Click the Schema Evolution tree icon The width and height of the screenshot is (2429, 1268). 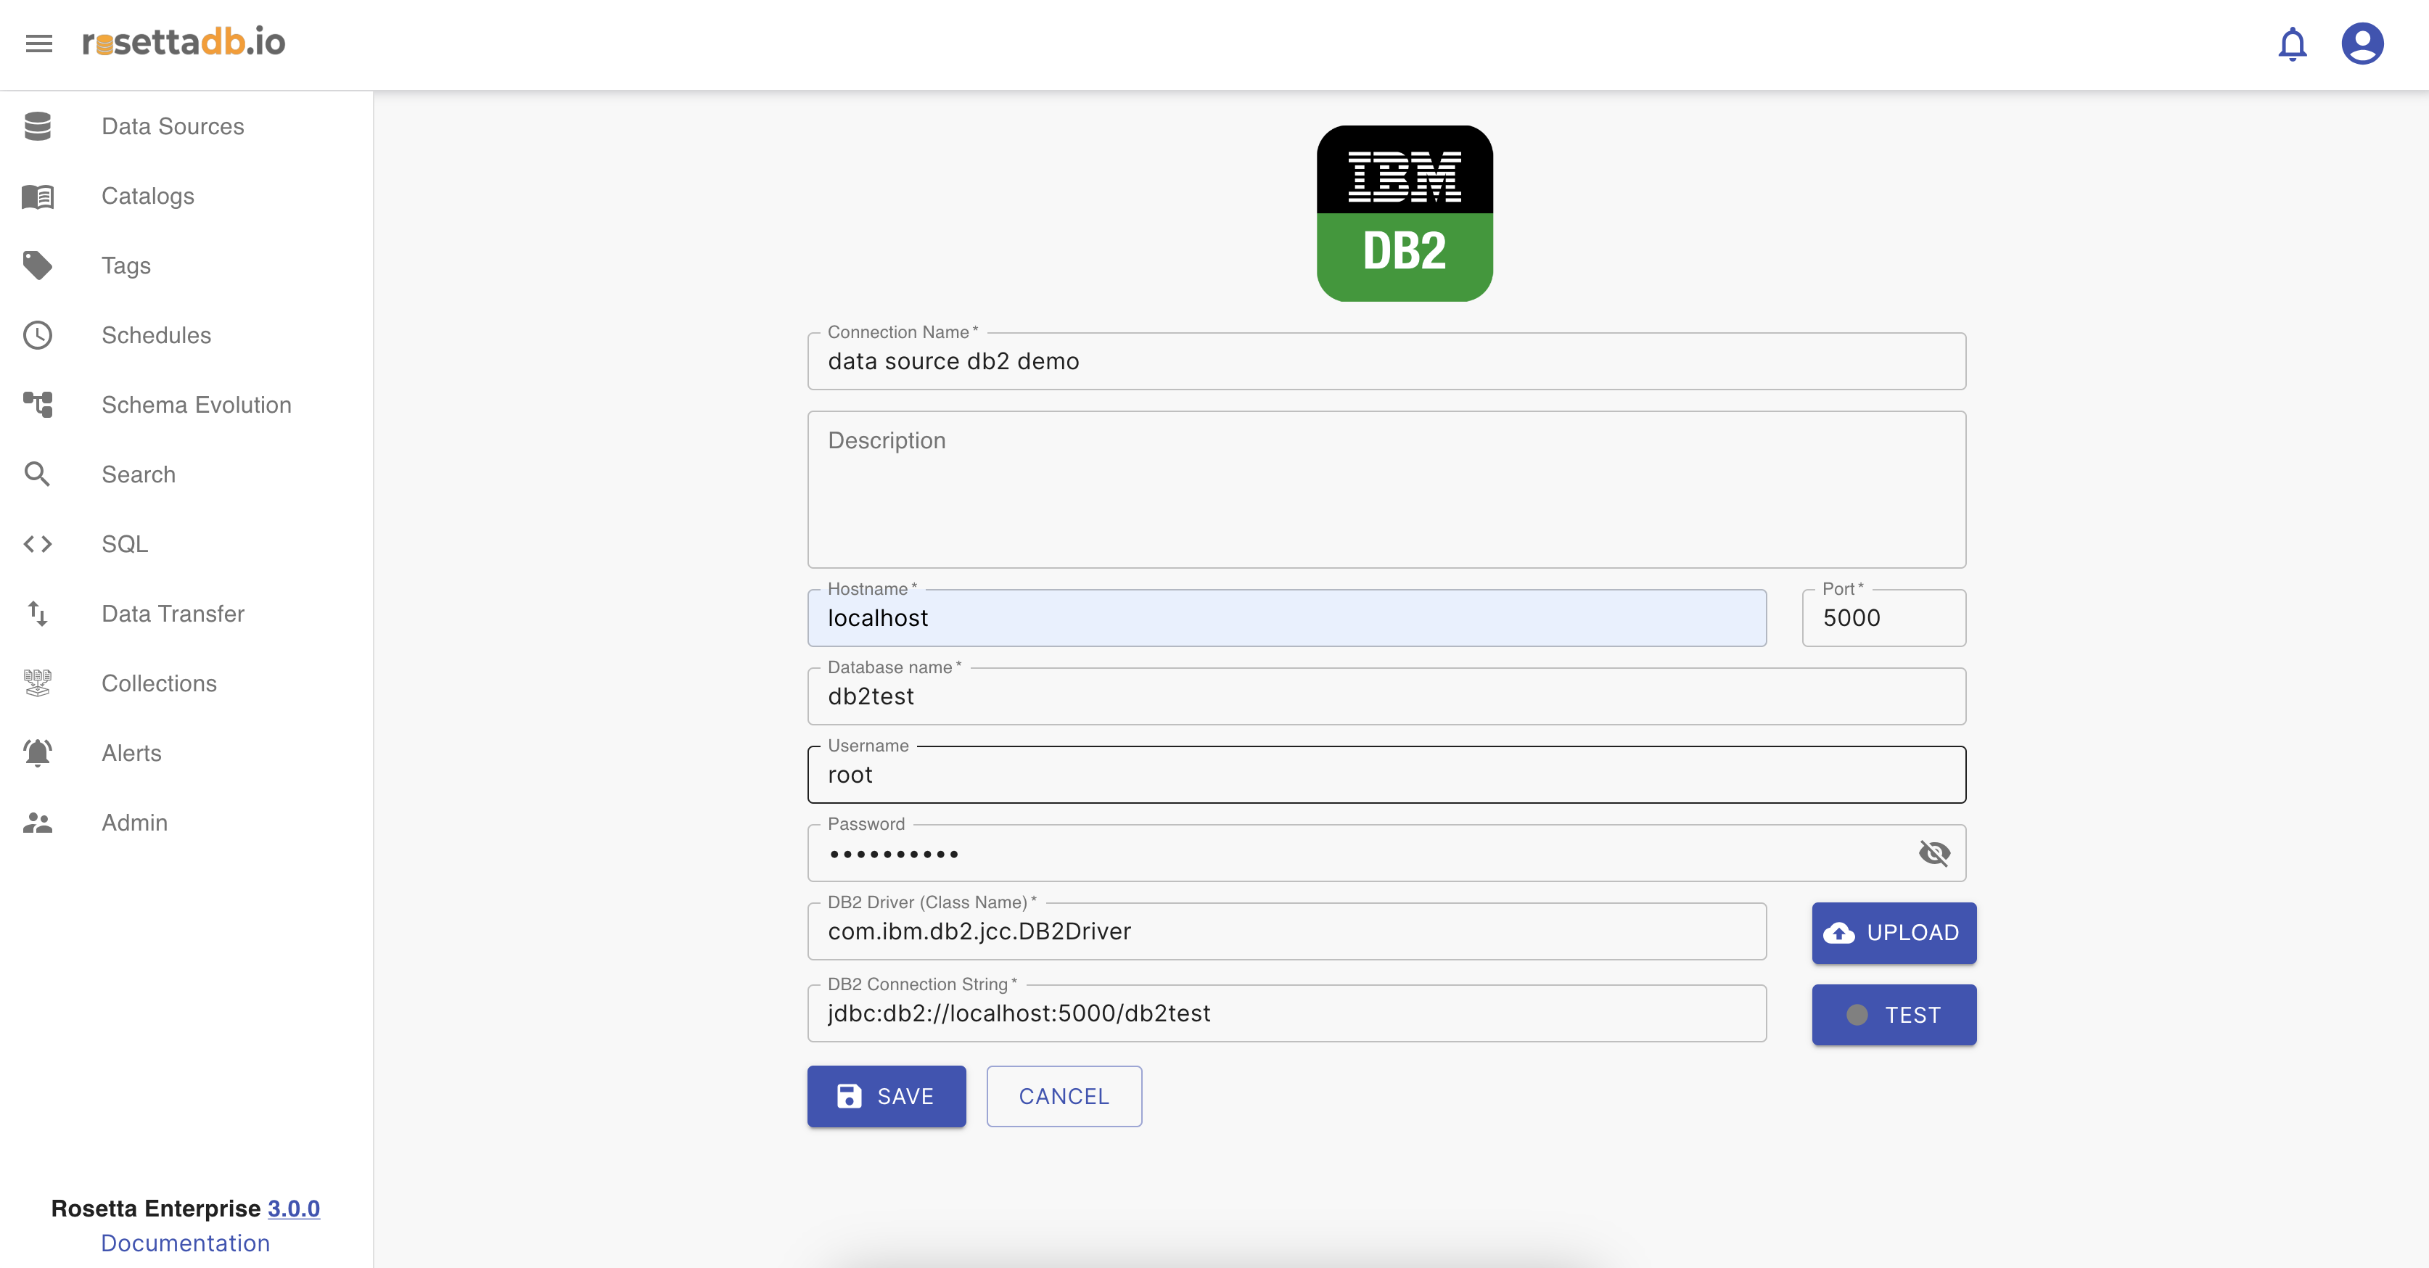click(38, 405)
